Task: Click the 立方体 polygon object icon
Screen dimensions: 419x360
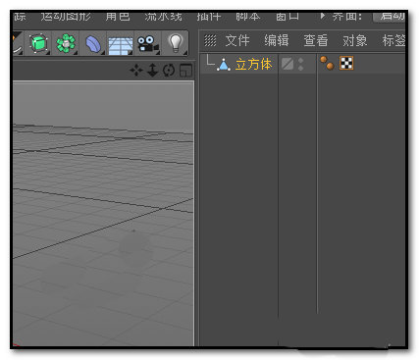Action: (x=224, y=65)
